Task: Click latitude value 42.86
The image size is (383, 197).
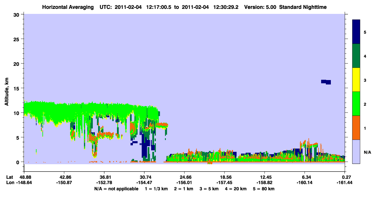Action: pos(64,177)
